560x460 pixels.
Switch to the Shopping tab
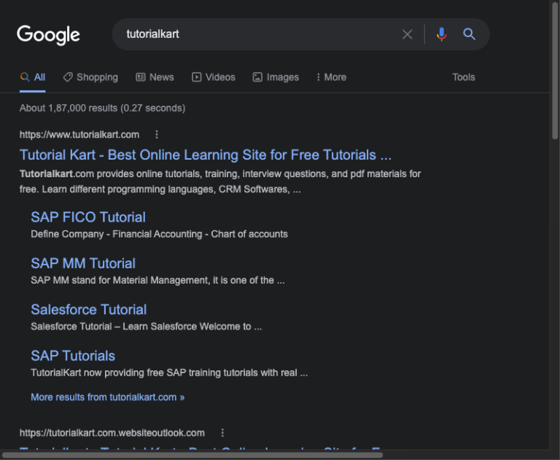pos(90,77)
